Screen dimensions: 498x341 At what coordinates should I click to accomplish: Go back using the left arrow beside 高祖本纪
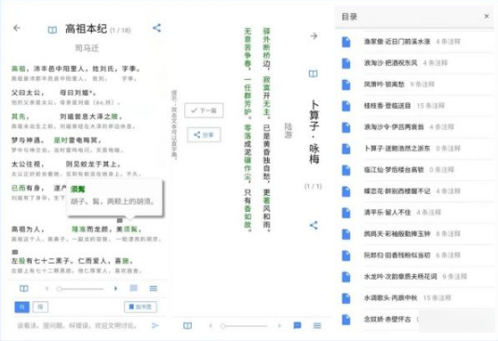[17, 28]
